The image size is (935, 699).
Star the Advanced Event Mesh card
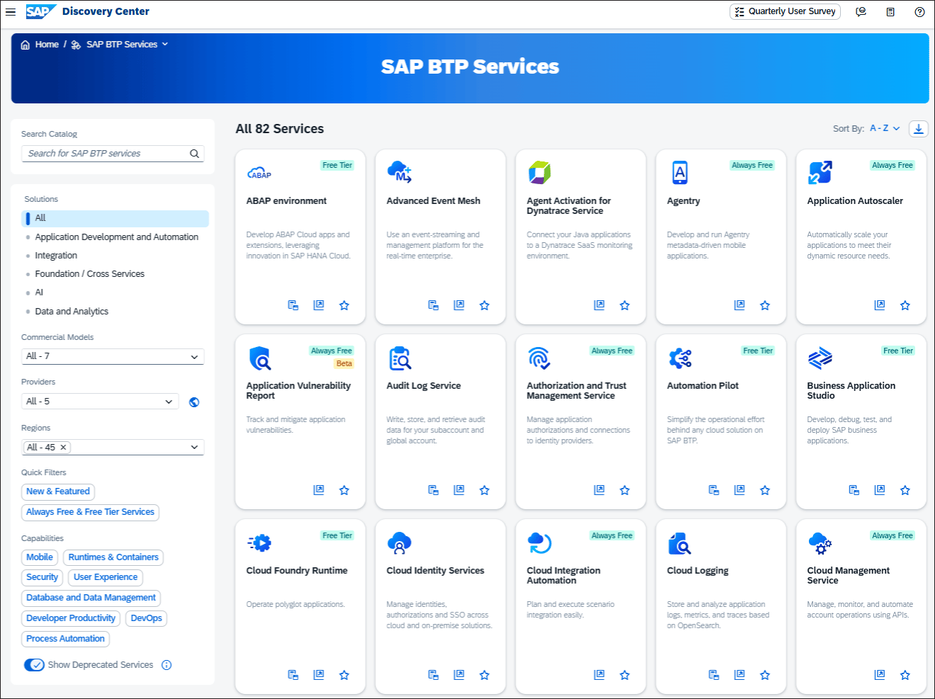pyautogui.click(x=484, y=305)
